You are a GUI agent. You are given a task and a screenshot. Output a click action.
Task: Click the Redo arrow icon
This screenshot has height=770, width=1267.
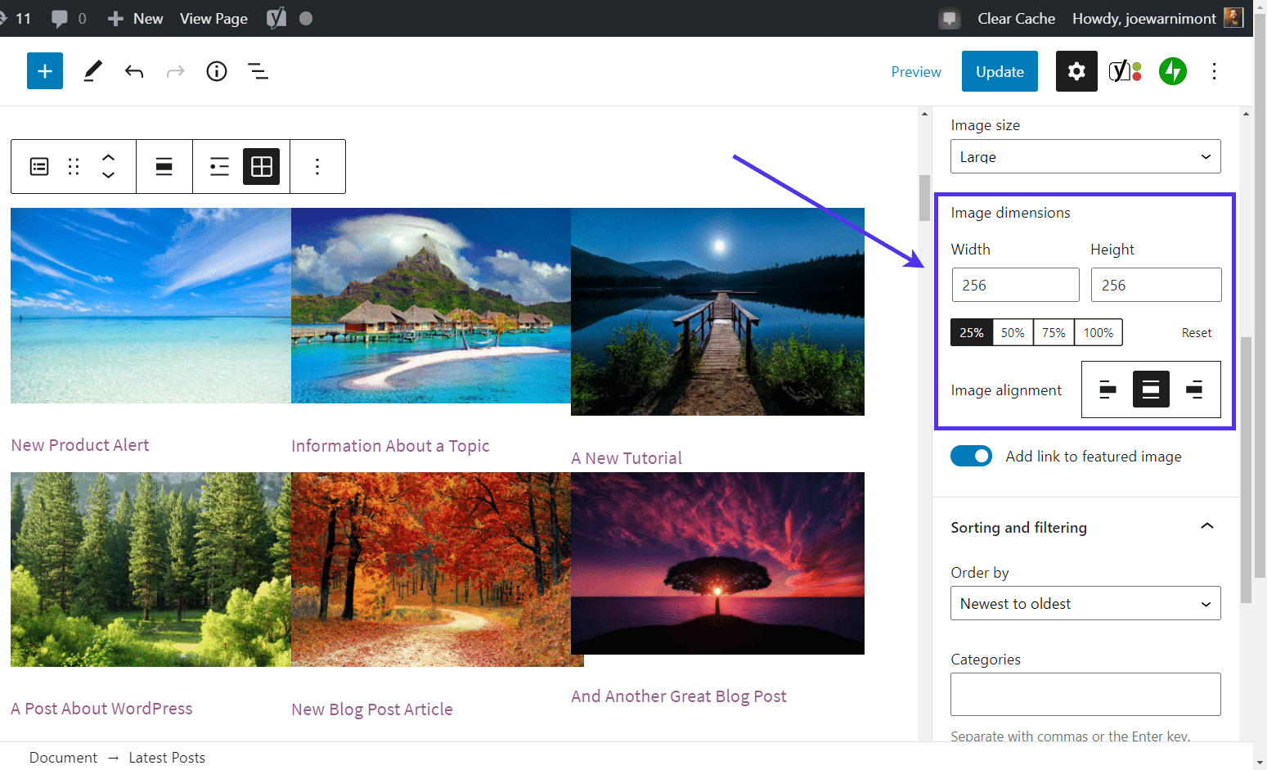(175, 71)
